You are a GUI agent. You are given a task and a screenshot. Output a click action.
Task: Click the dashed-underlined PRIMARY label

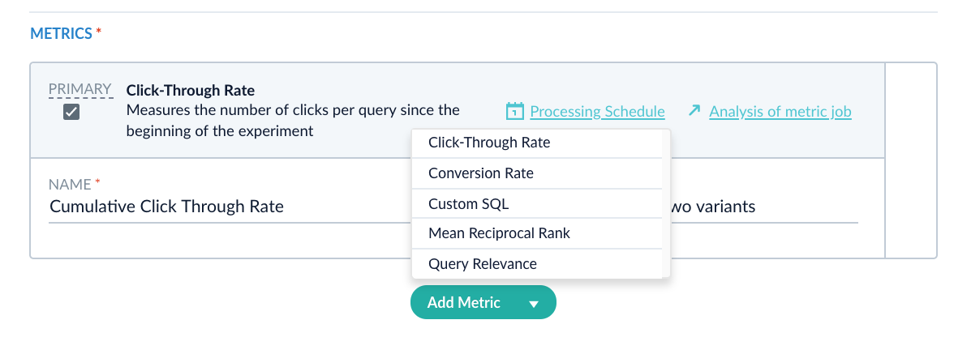tap(79, 89)
